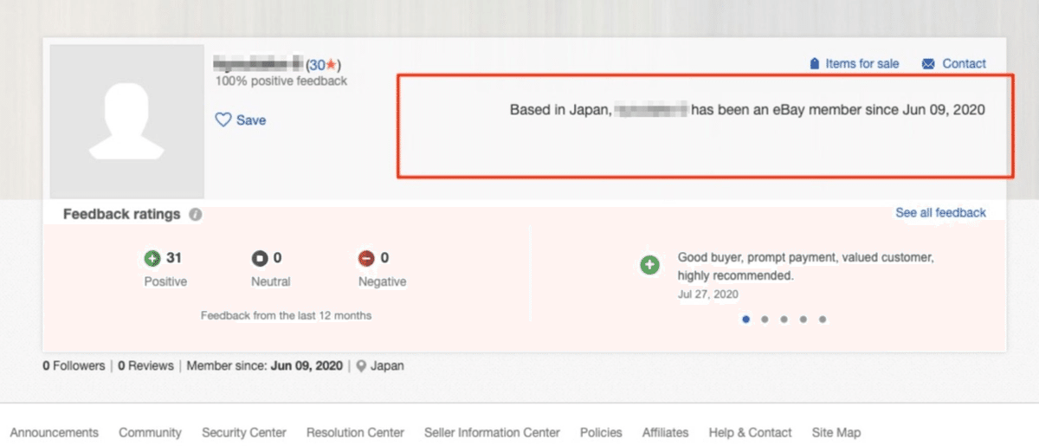Click the Good buyer feedback comment
This screenshot has height=446, width=1039.
(806, 267)
